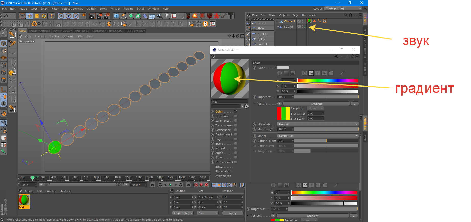Click the COFFEE effector button
Screen dimensions: 471x222
click(263, 34)
